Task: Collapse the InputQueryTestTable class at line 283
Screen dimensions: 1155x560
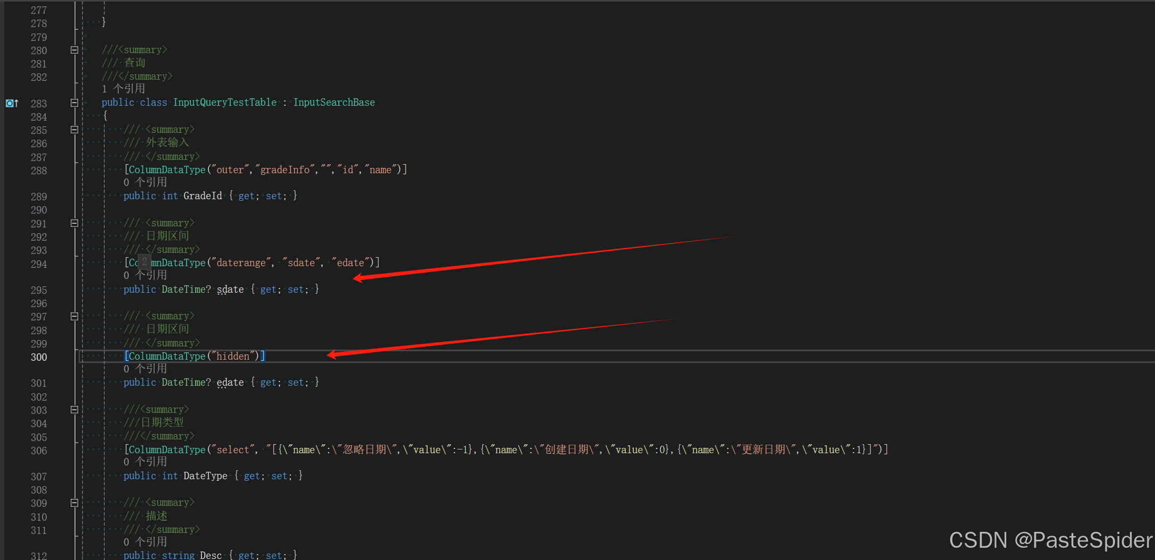Action: [x=74, y=103]
